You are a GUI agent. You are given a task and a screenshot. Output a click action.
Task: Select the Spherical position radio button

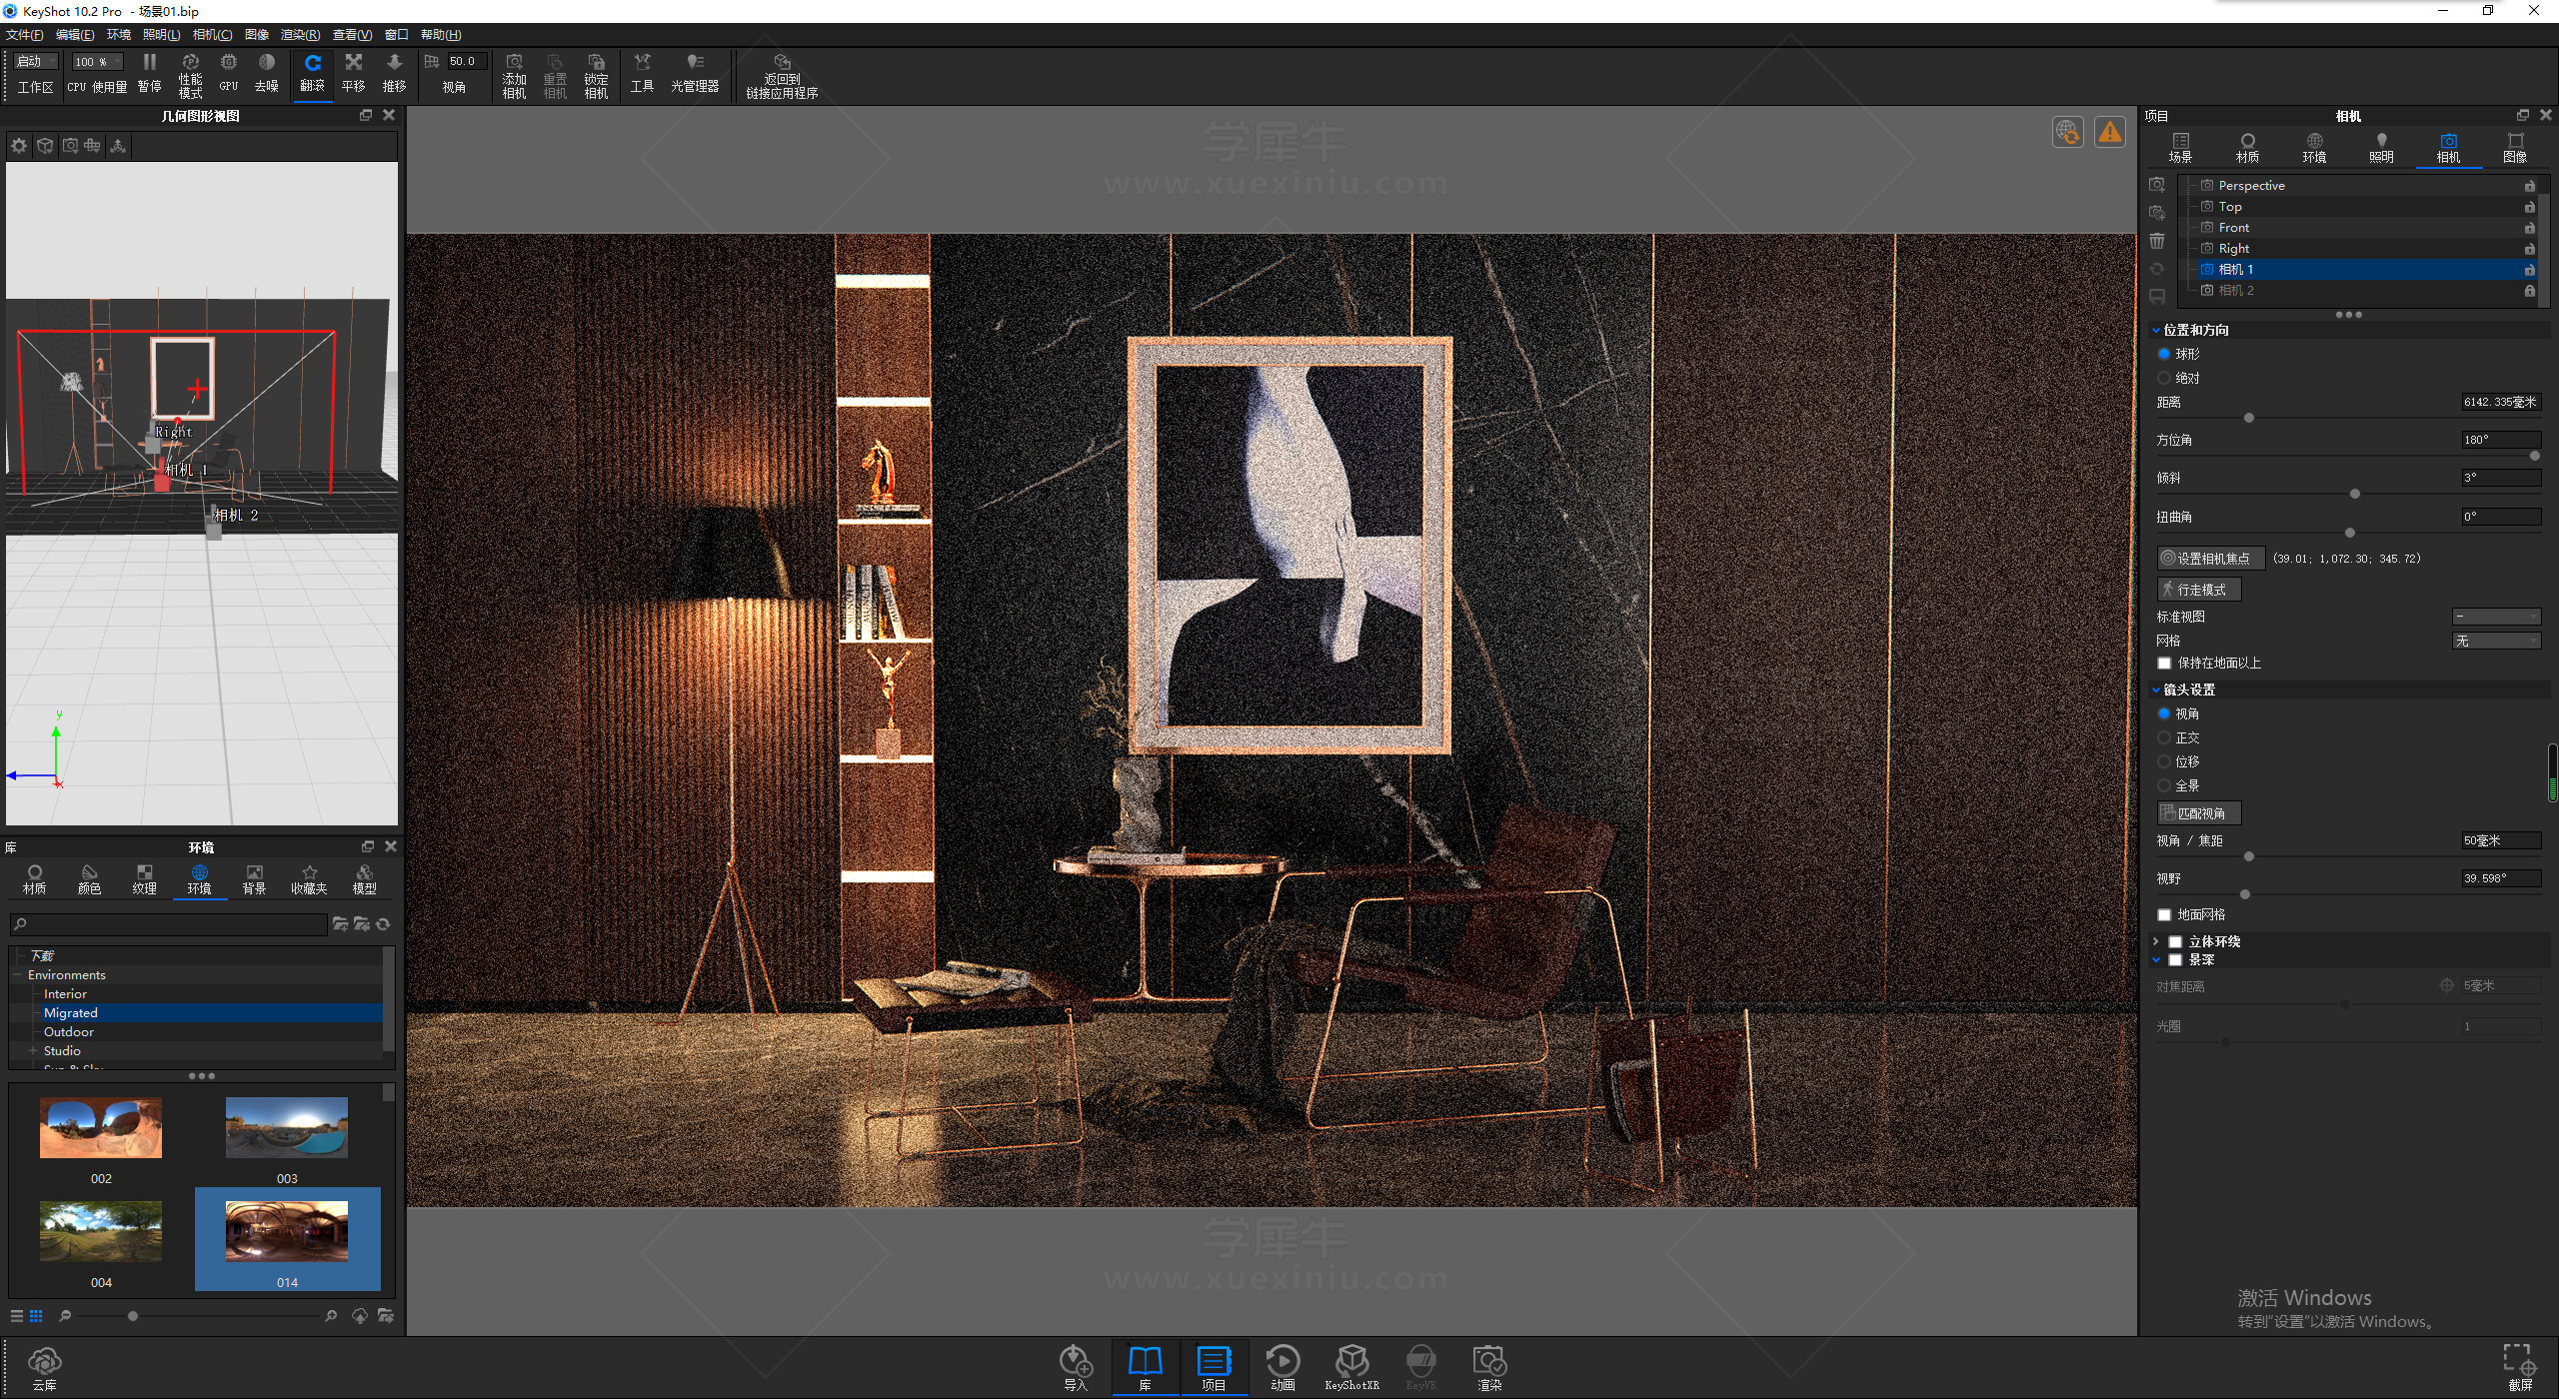[2164, 354]
